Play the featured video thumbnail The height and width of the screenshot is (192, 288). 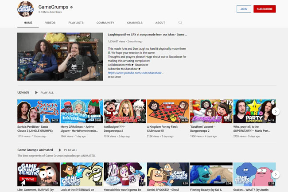(60, 57)
